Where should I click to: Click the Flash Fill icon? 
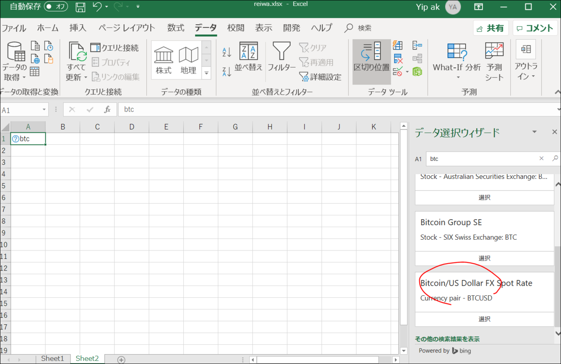tap(398, 45)
